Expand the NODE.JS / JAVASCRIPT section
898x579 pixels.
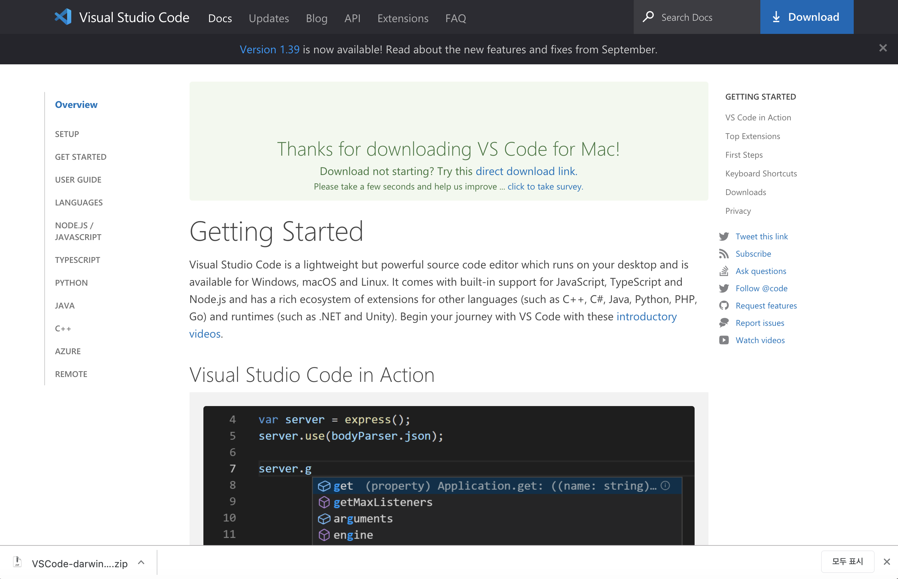[x=77, y=231]
